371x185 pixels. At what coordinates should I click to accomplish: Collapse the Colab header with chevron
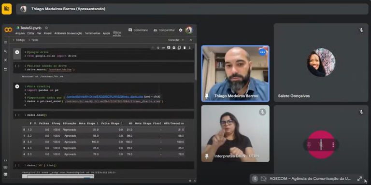pos(191,40)
